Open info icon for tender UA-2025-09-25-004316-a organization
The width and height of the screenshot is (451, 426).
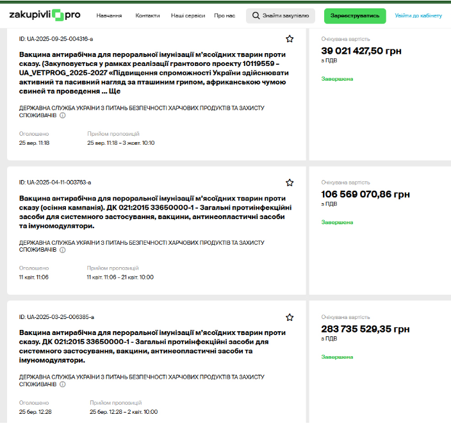63,116
